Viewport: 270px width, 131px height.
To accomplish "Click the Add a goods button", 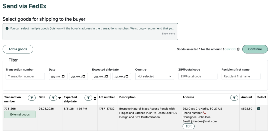I will click(18, 49).
